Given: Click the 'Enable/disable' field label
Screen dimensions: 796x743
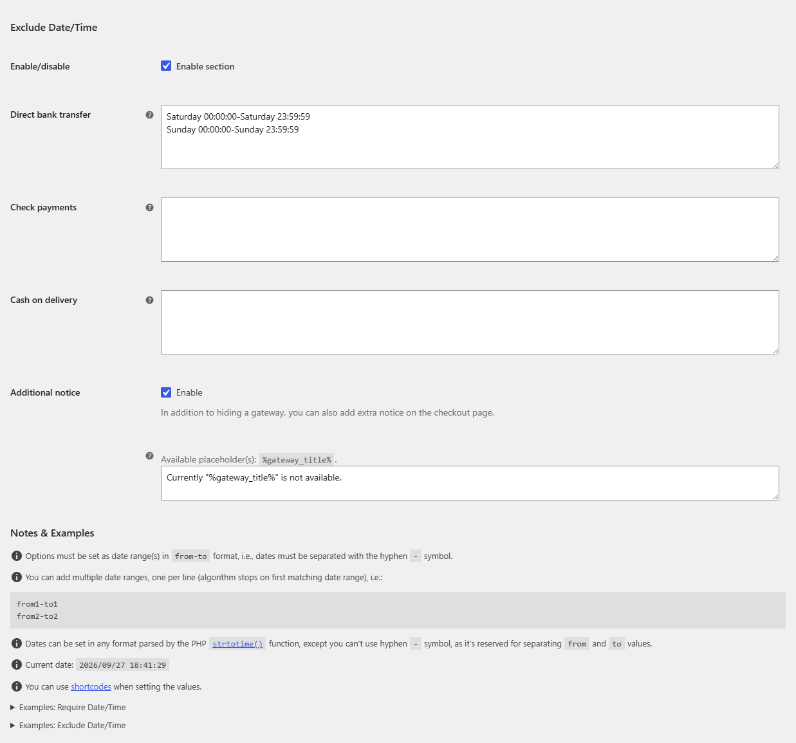Looking at the screenshot, I should pos(40,66).
